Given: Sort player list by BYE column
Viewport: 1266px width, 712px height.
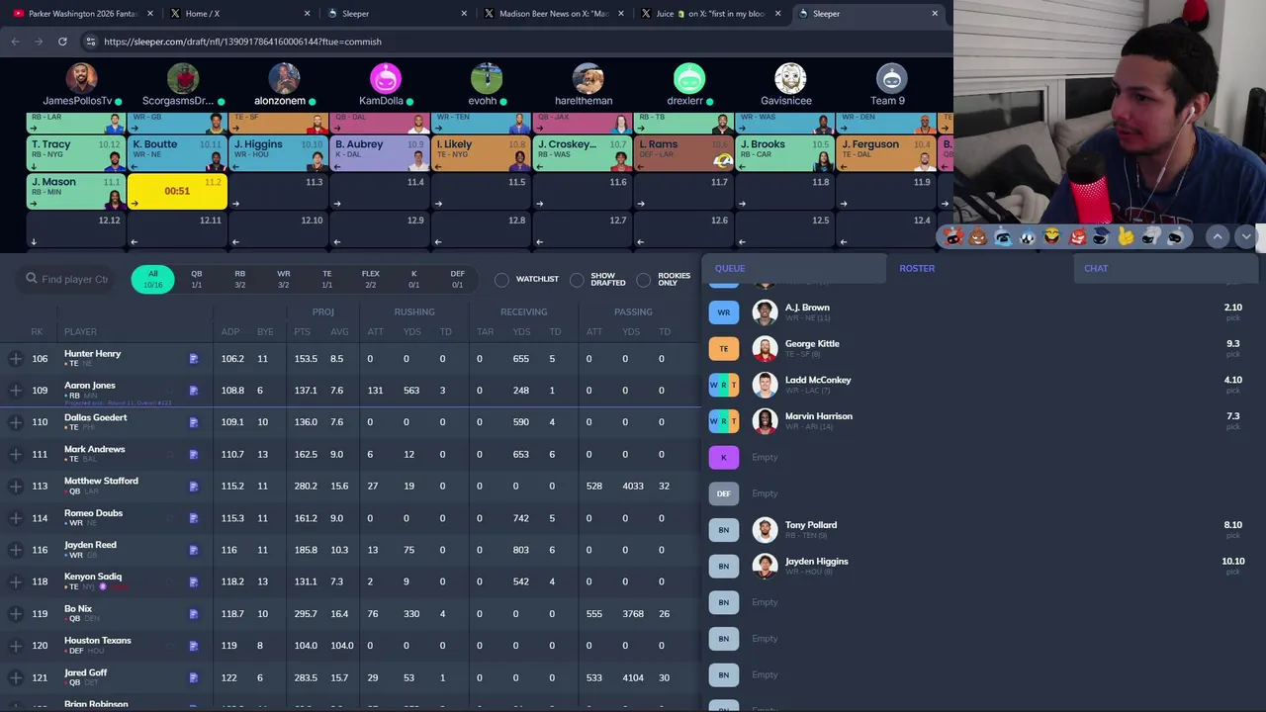Looking at the screenshot, I should [x=265, y=331].
